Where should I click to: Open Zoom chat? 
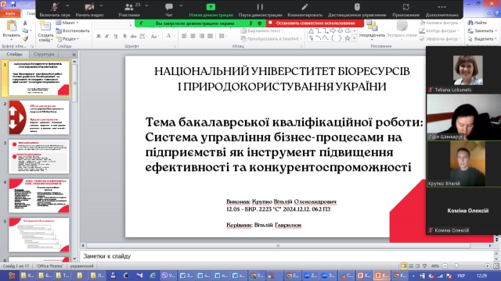169,9
